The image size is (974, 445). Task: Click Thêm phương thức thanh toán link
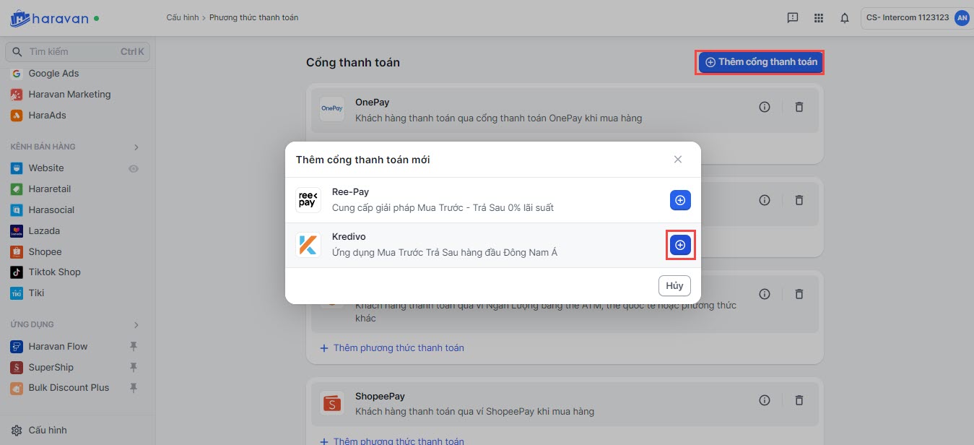pos(398,348)
